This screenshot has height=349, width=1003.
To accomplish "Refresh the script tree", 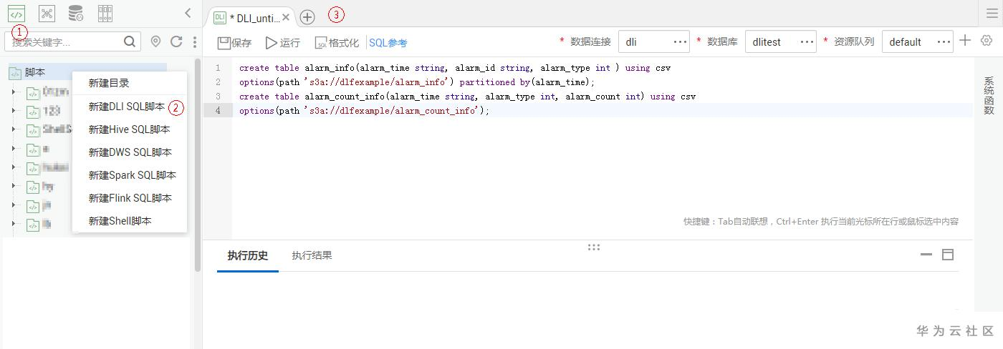I will [x=176, y=41].
